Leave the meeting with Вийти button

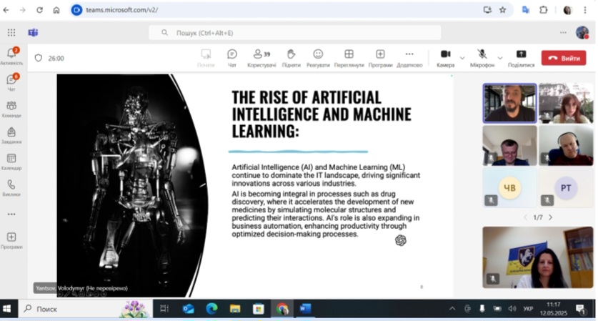pyautogui.click(x=563, y=58)
